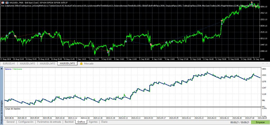The width and height of the screenshot is (270, 125).
Task: Click the blue Balance legend label
Action: click(x=8, y=69)
